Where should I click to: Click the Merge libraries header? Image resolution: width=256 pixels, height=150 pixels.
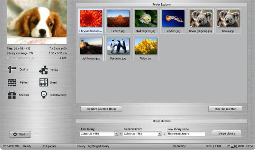[161, 121]
